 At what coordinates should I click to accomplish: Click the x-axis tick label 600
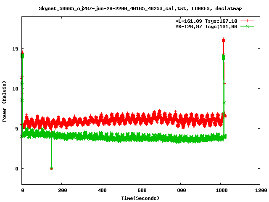point(142,190)
